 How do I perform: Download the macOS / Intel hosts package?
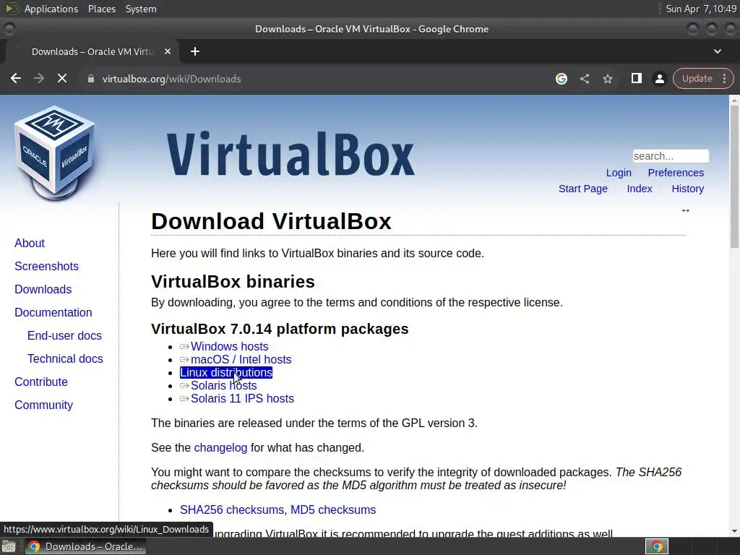[241, 360]
